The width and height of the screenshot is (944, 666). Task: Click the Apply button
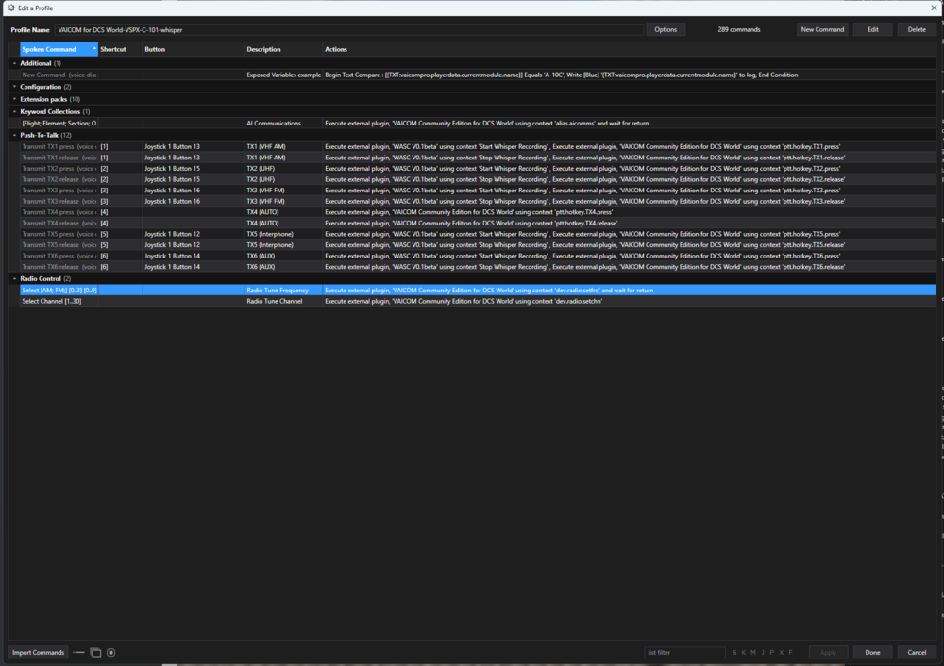click(828, 652)
